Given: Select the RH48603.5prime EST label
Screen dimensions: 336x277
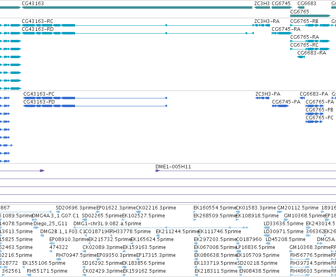Looking at the screenshot, I should 310,271.
